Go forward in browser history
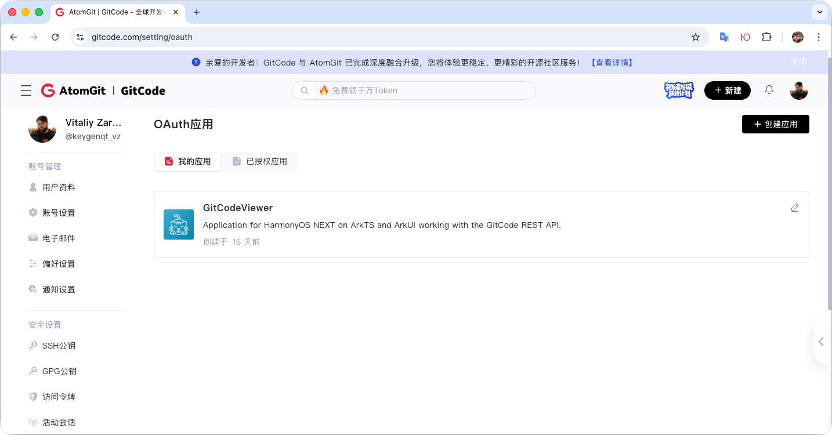832x435 pixels. [x=34, y=37]
